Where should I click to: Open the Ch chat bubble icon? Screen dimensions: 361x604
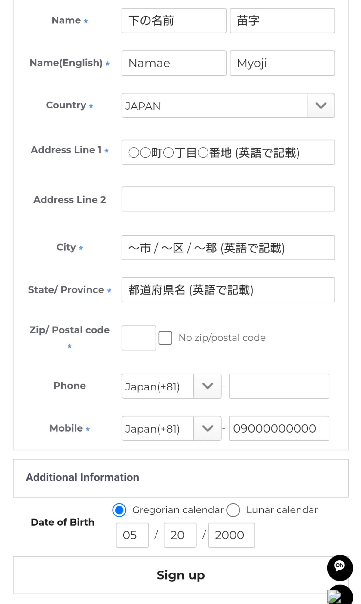[340, 568]
